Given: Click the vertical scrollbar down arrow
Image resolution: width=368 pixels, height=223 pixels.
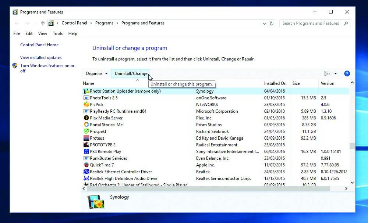Looking at the screenshot, I should coord(352,182).
